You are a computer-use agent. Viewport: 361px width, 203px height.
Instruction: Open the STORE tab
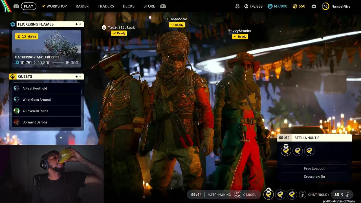point(149,6)
